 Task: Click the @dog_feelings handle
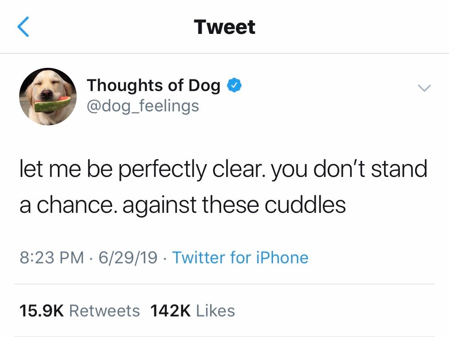143,106
